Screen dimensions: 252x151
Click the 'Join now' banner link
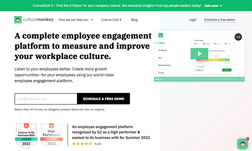click(x=213, y=6)
